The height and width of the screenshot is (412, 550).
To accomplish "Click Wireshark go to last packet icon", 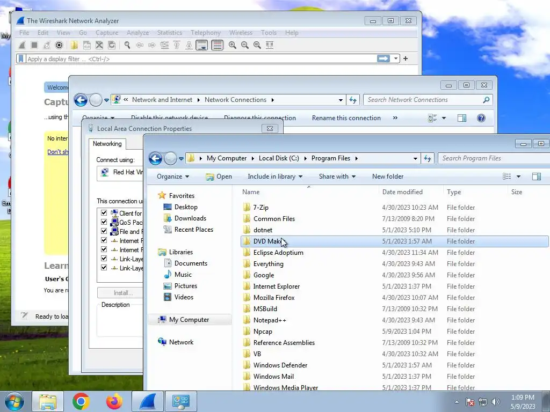I will (189, 45).
